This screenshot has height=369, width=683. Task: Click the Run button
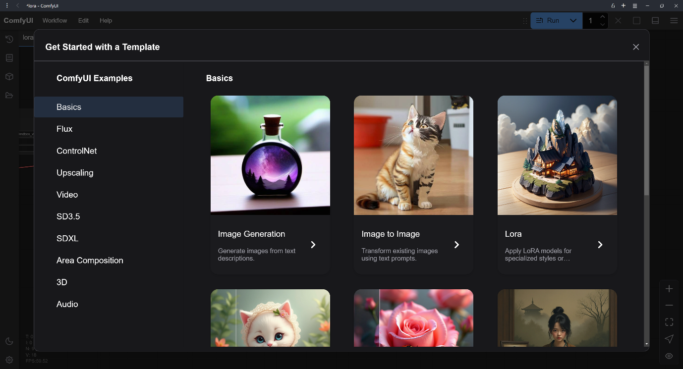[549, 21]
